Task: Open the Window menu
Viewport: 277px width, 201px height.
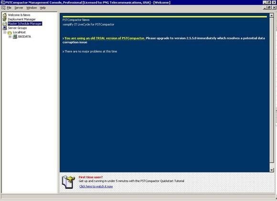Action: pos(32,8)
